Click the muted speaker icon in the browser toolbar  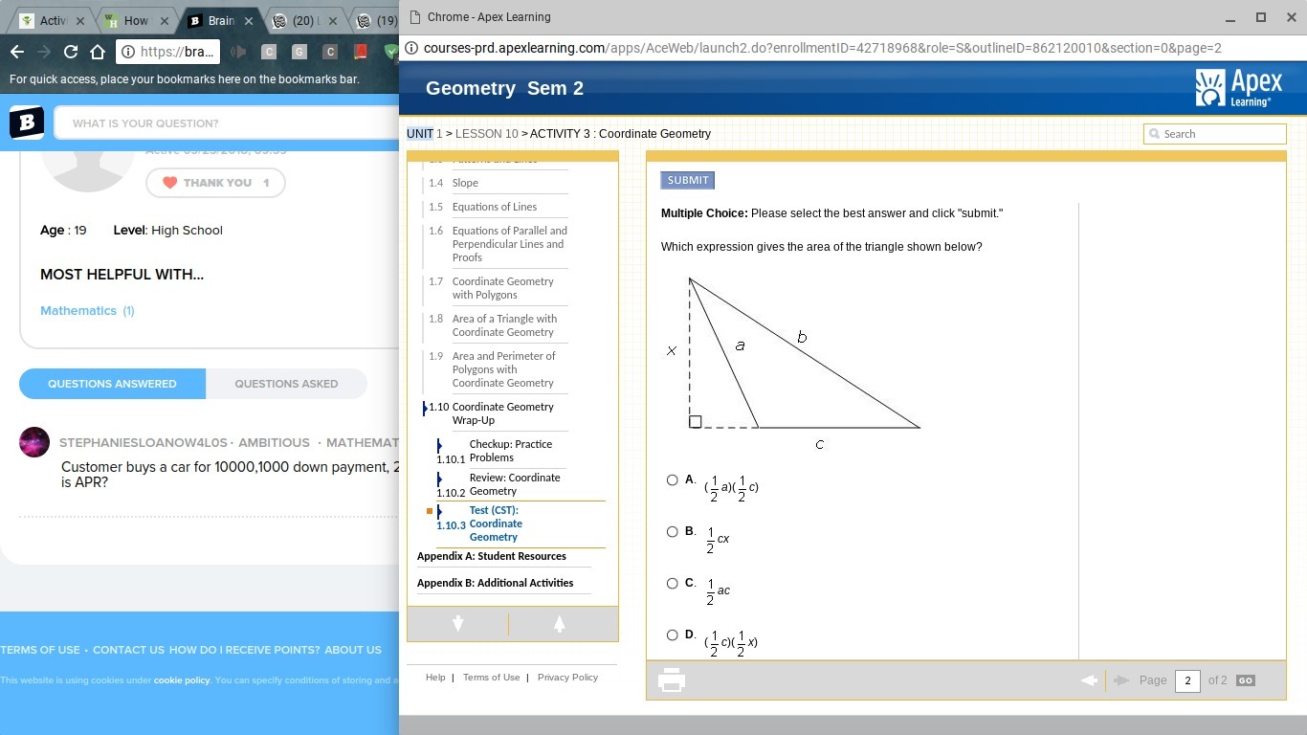pos(239,52)
